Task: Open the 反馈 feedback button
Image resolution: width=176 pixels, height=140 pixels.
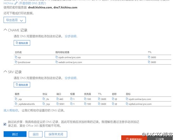Action: (160, 138)
